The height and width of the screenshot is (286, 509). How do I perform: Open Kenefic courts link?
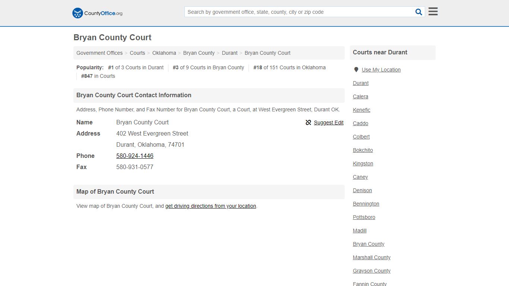(361, 110)
